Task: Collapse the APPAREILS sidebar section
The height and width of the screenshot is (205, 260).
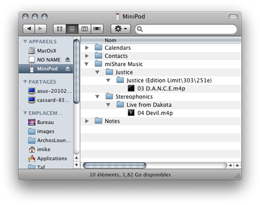Action: 25,42
